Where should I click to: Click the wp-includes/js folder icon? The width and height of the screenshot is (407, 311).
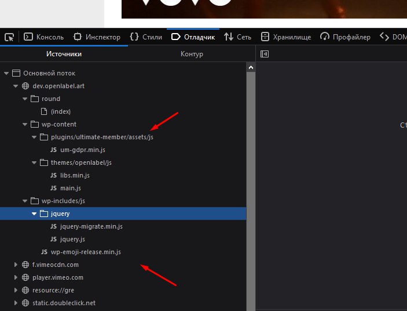coord(35,201)
